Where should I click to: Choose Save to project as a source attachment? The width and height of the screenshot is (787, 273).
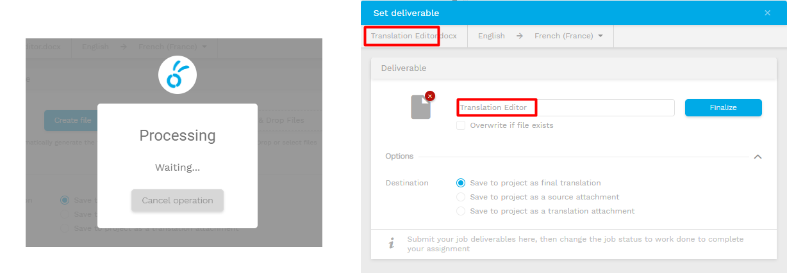click(x=461, y=197)
